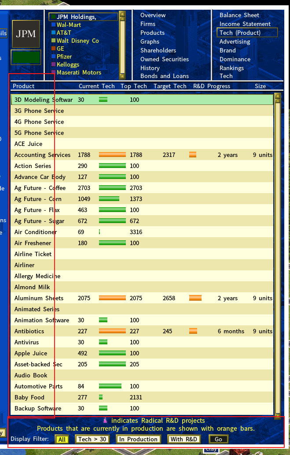Select the Antibiotics row
The height and width of the screenshot is (455, 290).
[142, 331]
